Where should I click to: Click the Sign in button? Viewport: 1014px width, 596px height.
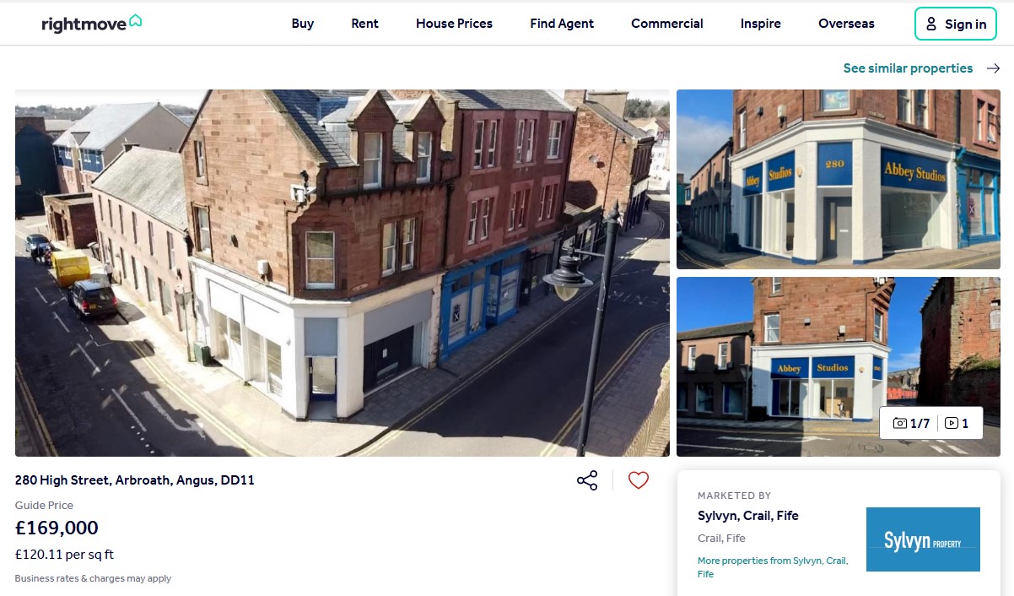[956, 24]
